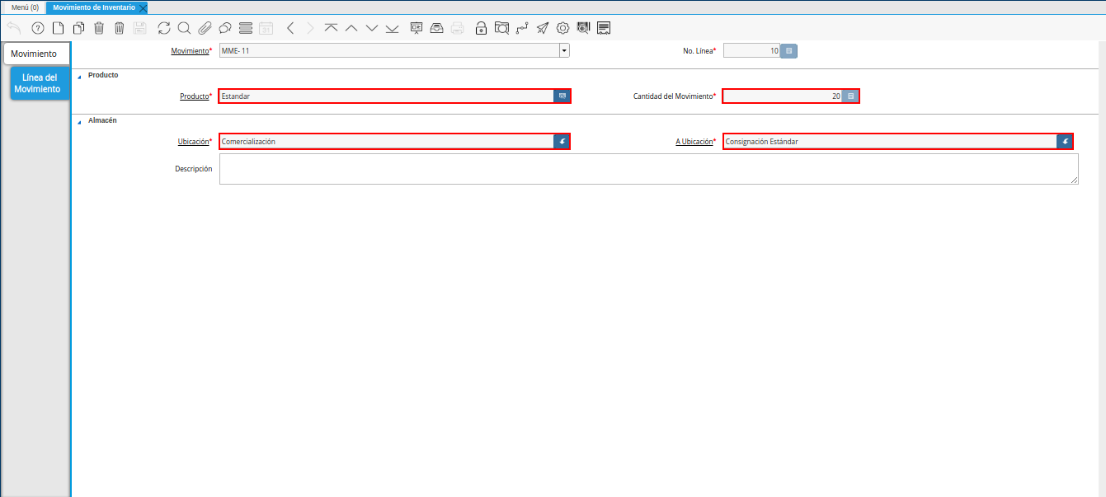1106x497 pixels.
Task: Open the Report presentation board icon
Action: (x=417, y=28)
